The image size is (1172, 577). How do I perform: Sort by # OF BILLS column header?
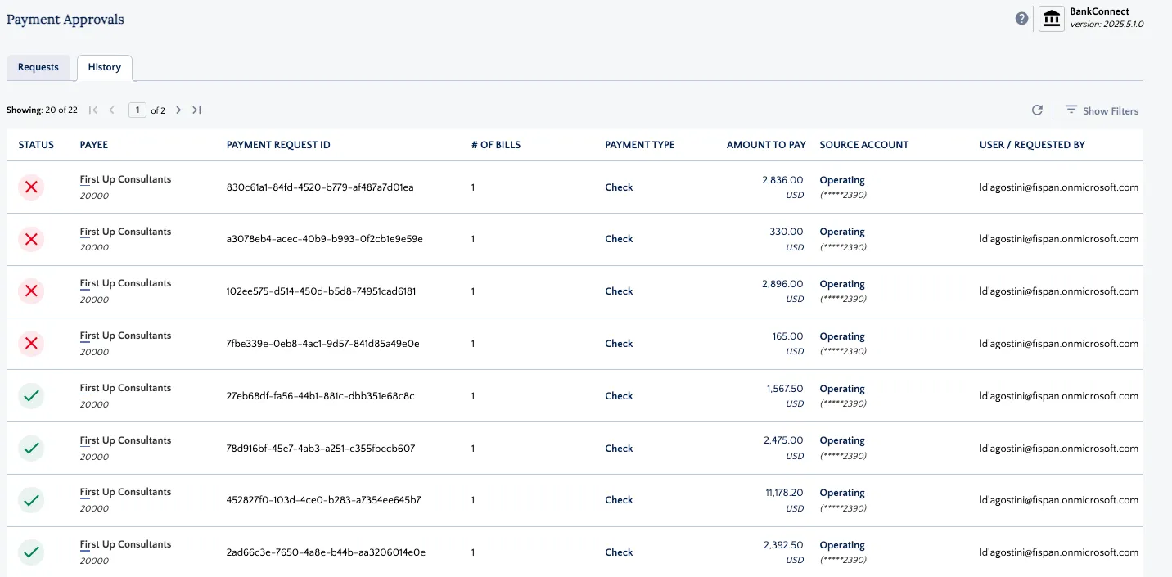(496, 145)
